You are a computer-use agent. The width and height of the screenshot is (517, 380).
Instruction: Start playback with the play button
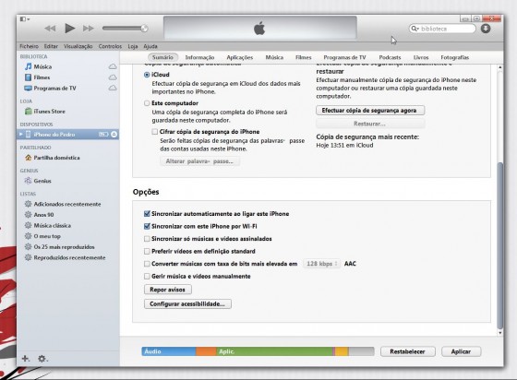pos(69,29)
